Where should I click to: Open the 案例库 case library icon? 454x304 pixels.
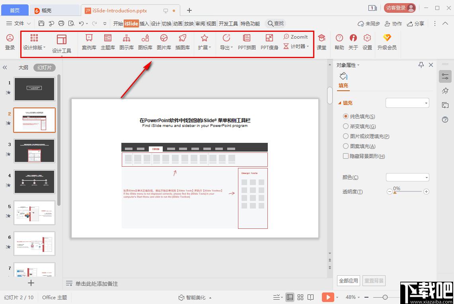(89, 42)
